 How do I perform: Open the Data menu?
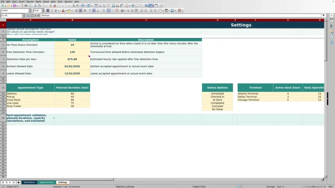pyautogui.click(x=53, y=2)
